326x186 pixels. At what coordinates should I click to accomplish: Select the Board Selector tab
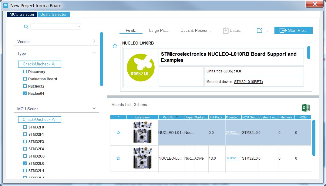pyautogui.click(x=53, y=14)
